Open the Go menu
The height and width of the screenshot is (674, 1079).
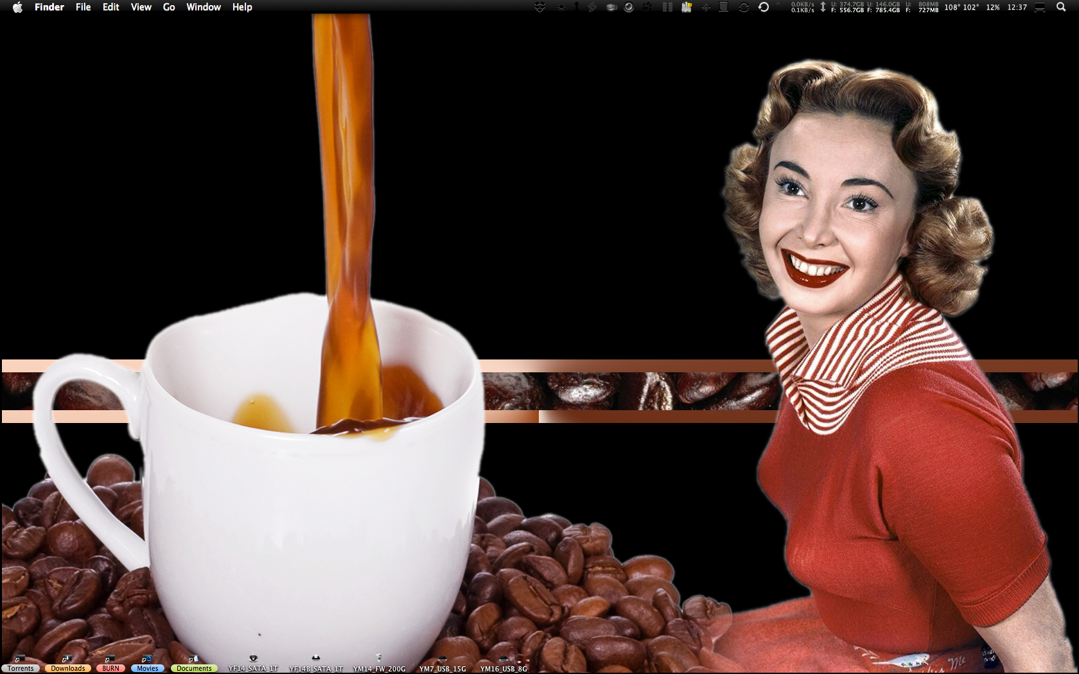[x=169, y=7]
